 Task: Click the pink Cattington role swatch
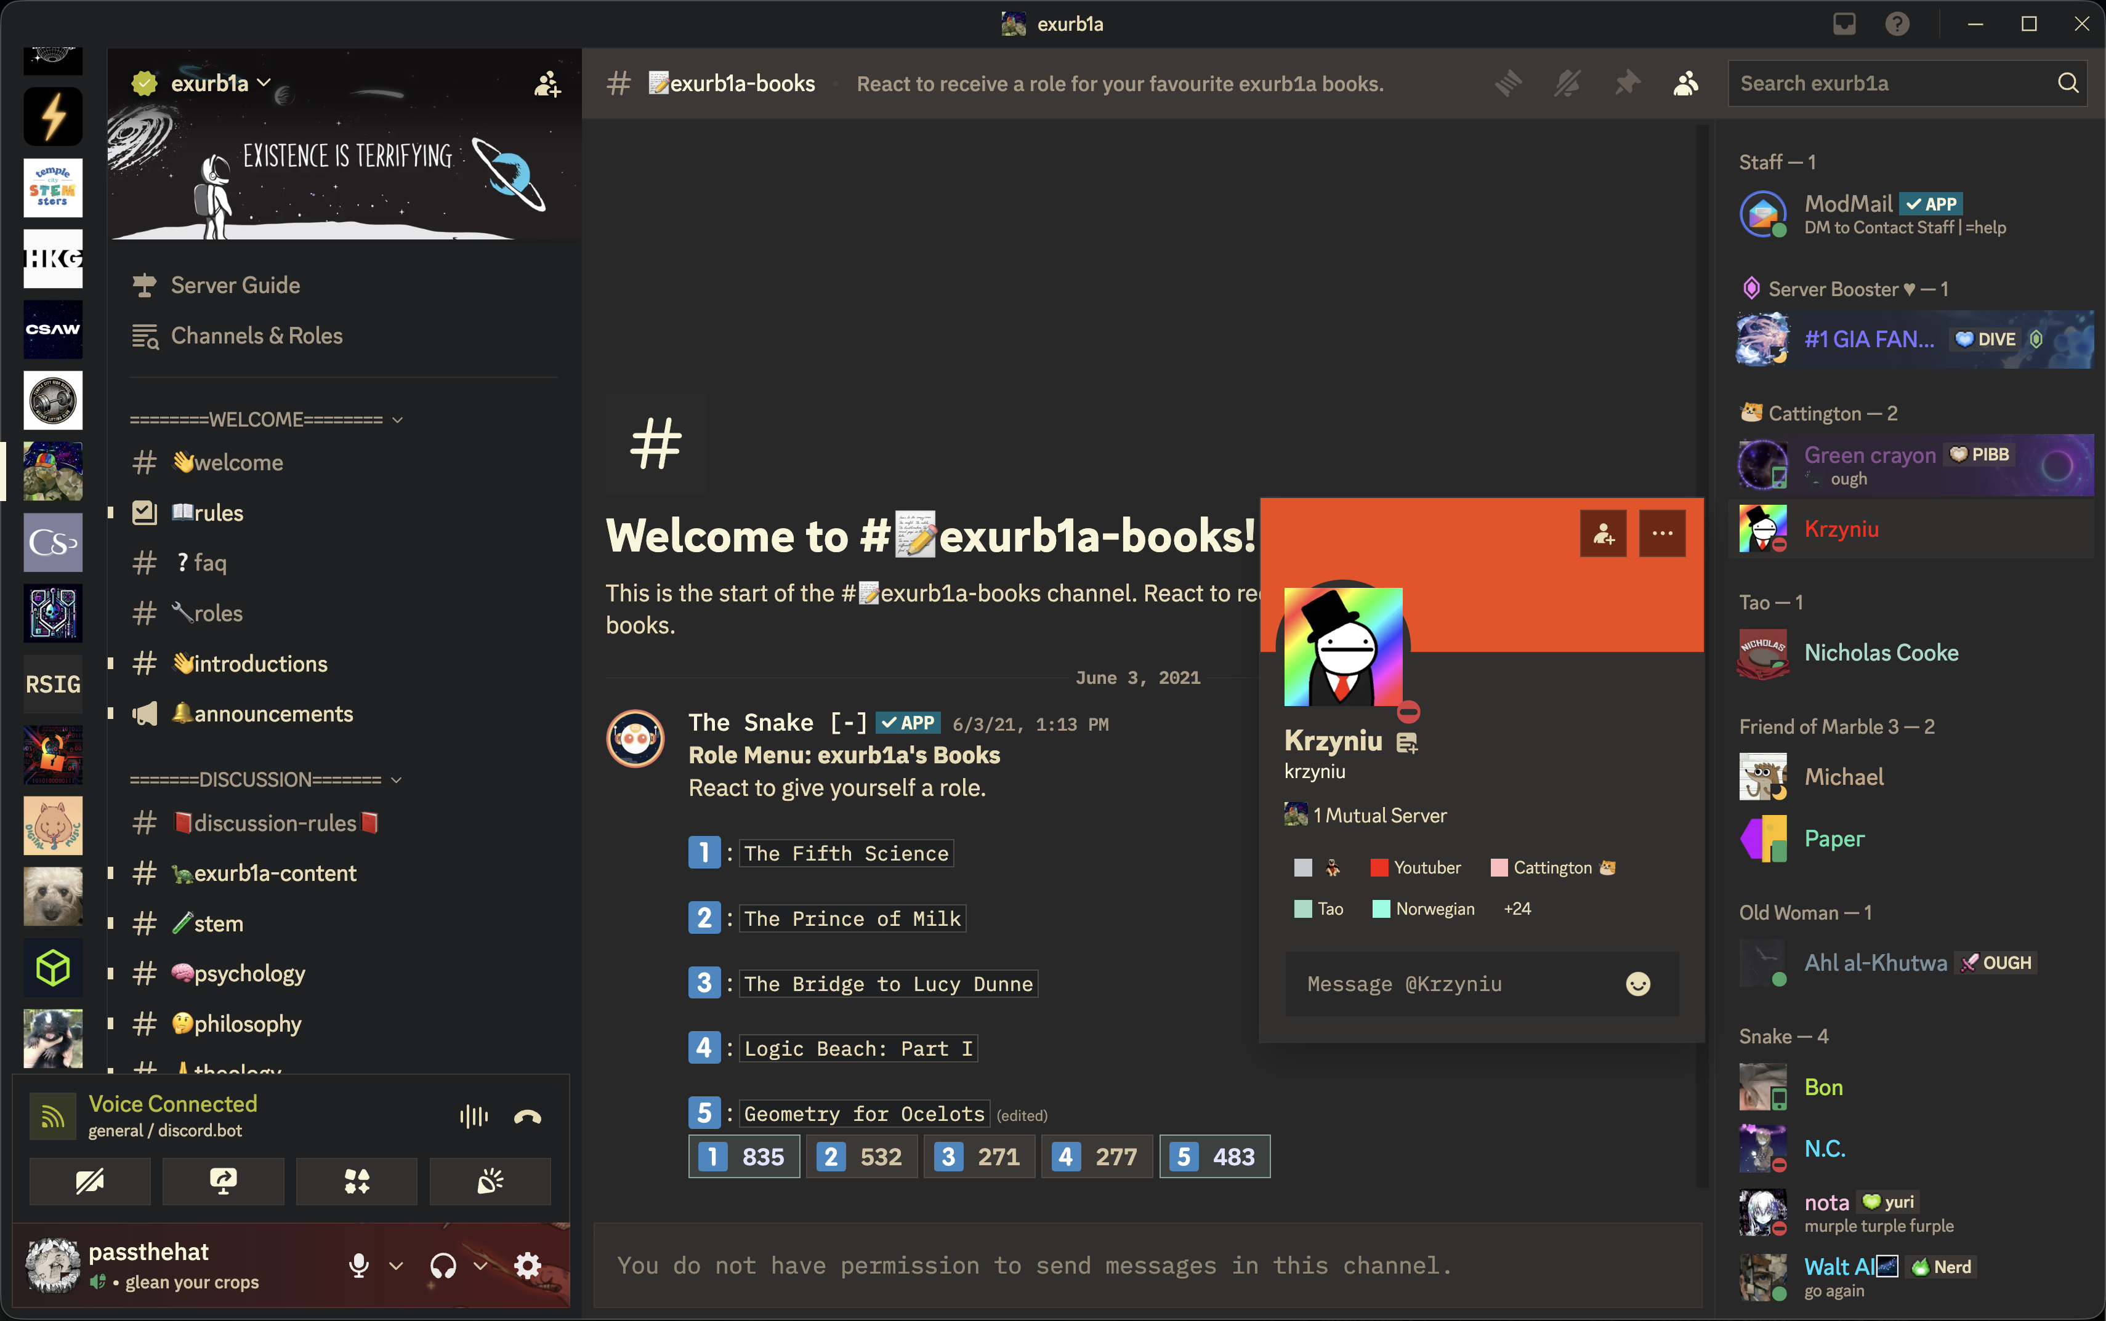click(1499, 867)
